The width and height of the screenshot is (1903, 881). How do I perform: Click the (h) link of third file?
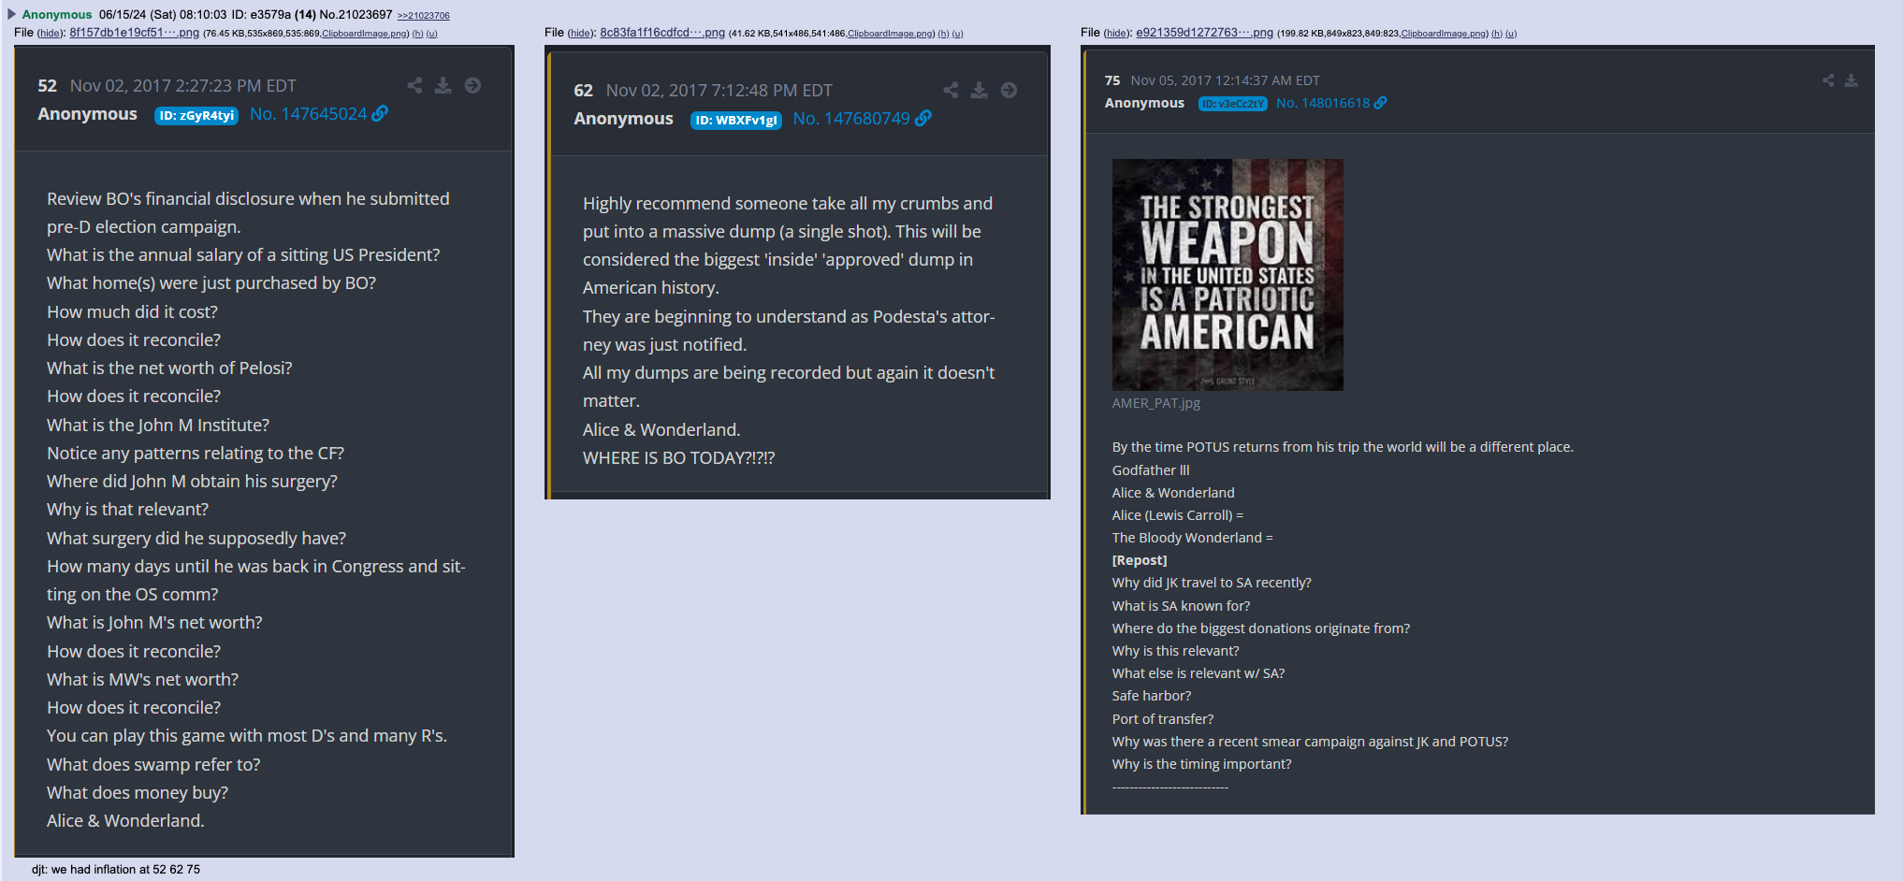[x=1497, y=34]
